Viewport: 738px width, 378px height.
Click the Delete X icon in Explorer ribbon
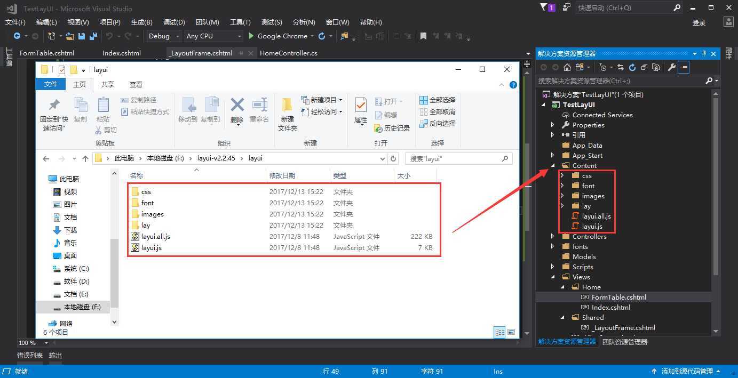click(237, 104)
